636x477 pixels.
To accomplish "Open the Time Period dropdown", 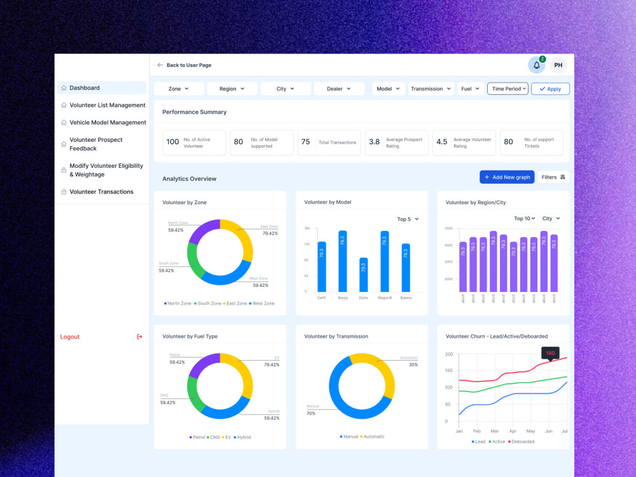I will [x=508, y=89].
